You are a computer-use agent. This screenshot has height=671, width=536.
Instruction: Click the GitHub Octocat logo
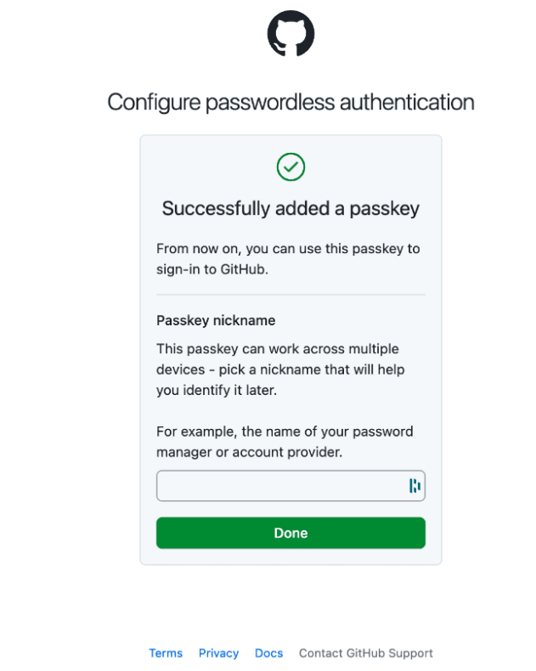(x=291, y=34)
